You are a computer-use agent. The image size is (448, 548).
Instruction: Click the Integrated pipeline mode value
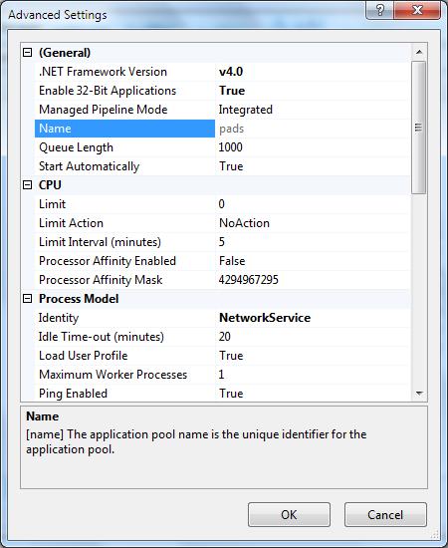(246, 110)
